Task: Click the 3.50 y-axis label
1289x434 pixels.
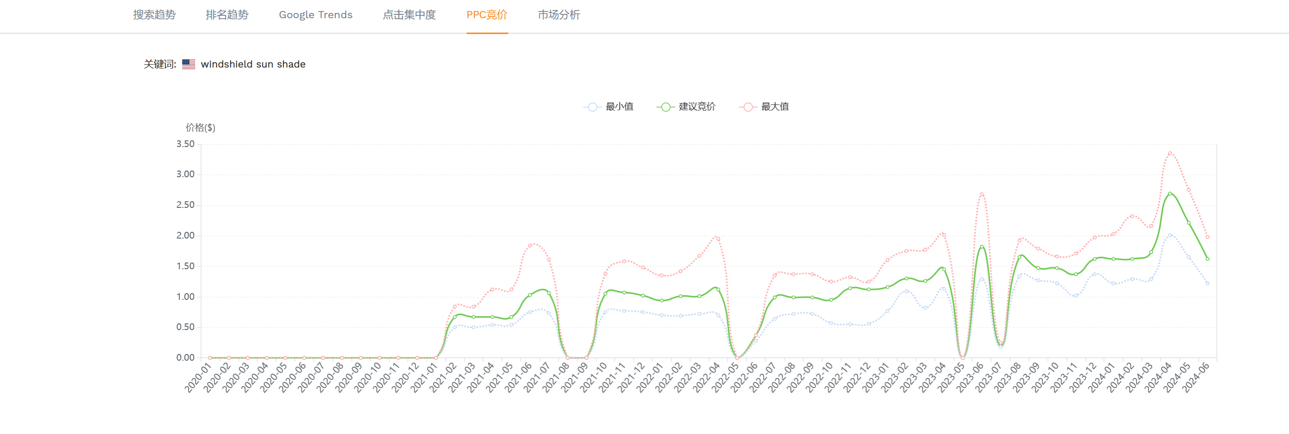Action: (x=185, y=144)
